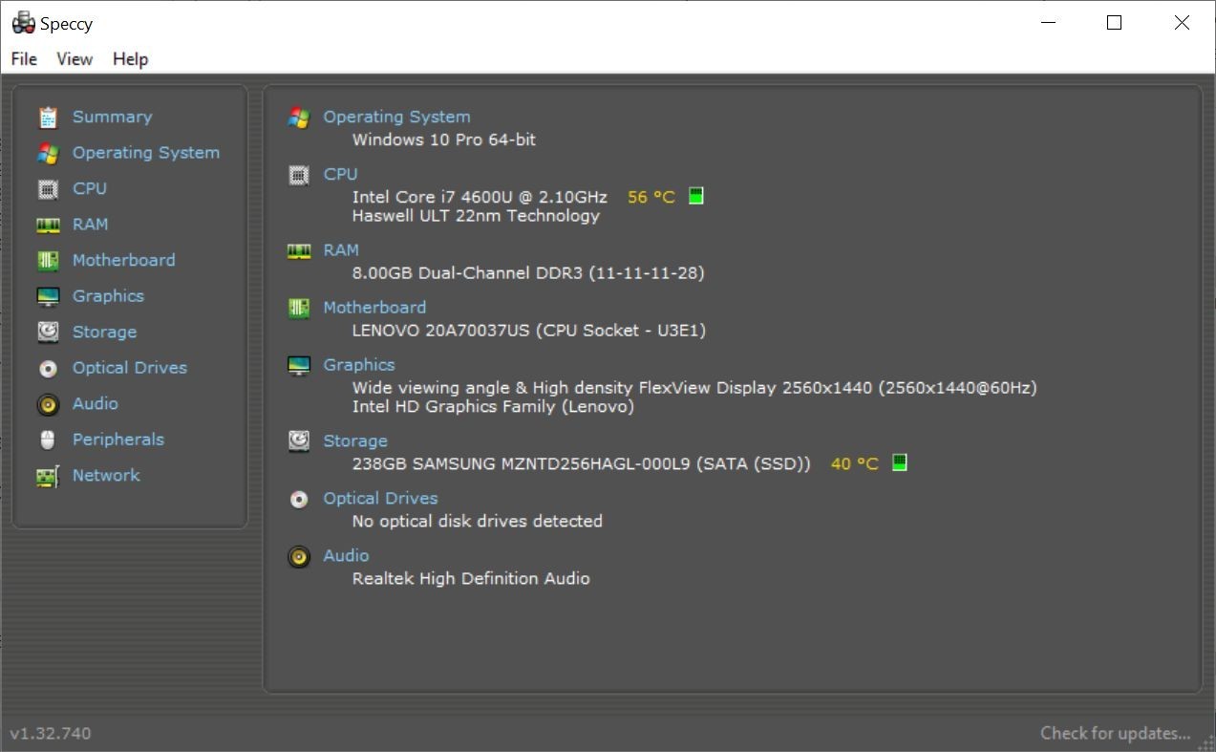Click the Graphics monitor icon in summary panel

(299, 366)
